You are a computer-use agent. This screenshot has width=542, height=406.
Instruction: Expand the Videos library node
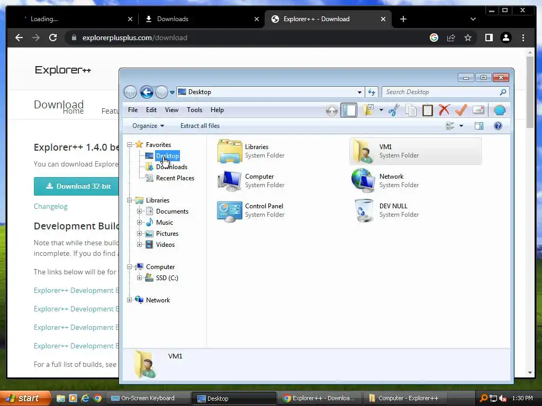point(139,244)
